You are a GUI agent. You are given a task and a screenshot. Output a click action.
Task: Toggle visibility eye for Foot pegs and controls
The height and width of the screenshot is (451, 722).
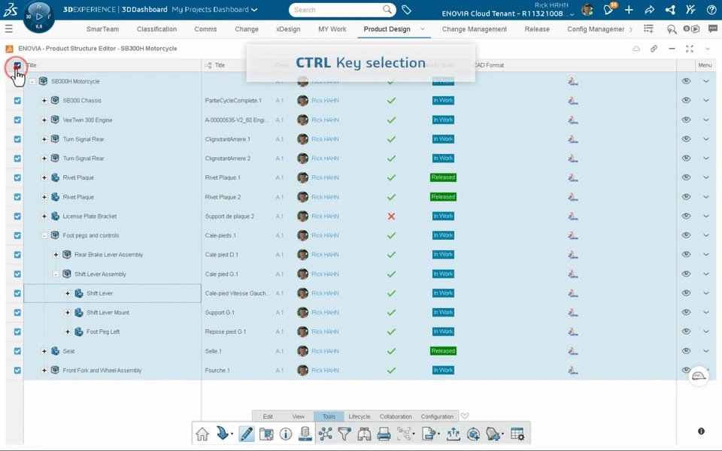click(x=686, y=235)
